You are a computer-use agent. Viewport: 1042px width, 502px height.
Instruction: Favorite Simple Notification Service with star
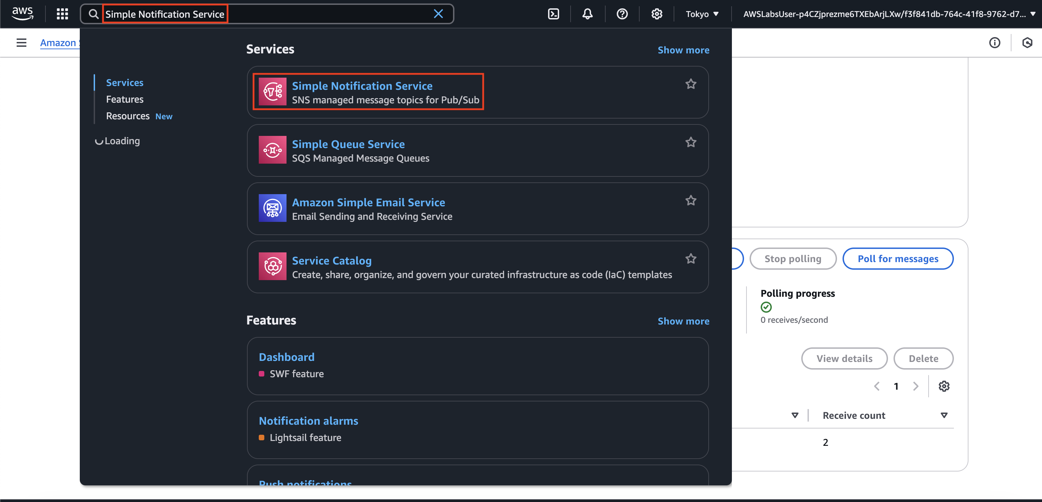pos(691,84)
